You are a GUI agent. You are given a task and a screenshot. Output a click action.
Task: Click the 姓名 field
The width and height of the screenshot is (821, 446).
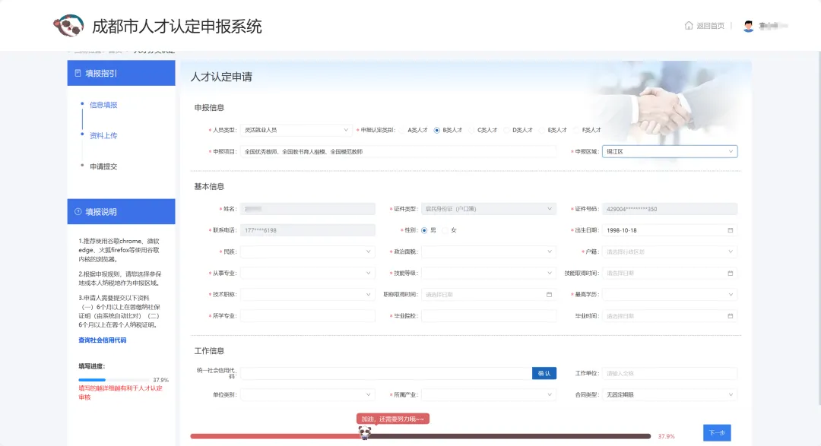307,209
